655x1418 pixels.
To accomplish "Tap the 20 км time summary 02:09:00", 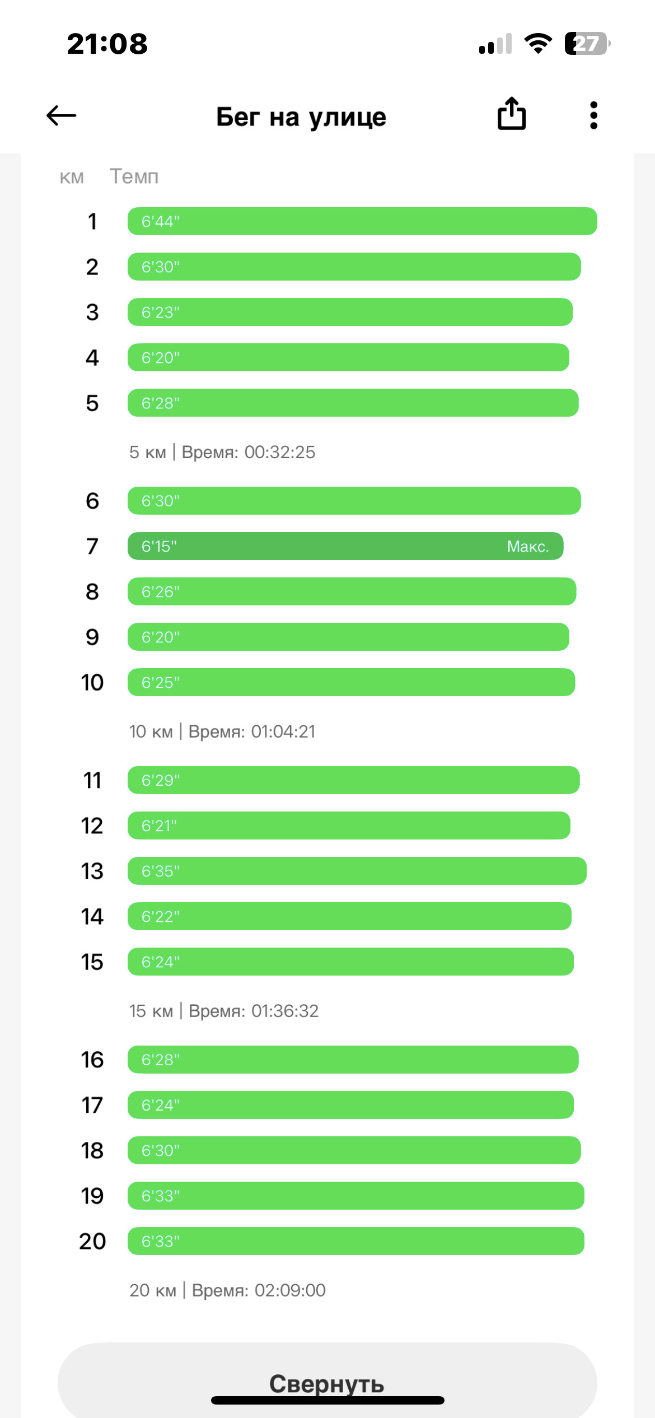I will pos(227,1290).
